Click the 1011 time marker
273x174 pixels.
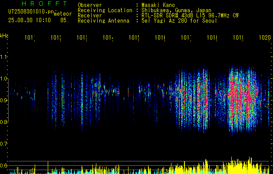click(30, 37)
